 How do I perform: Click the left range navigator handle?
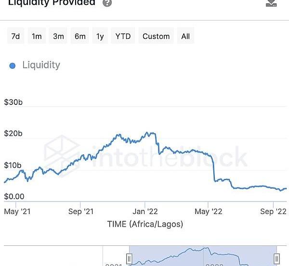[x=129, y=259]
